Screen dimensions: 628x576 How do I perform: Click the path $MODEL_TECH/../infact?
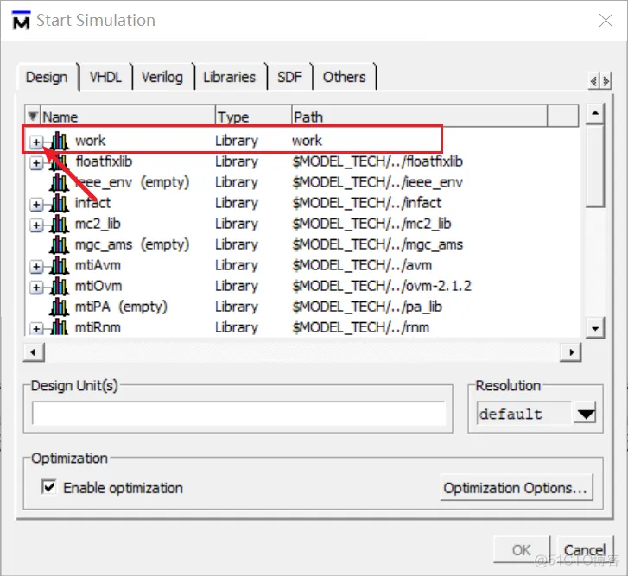(x=367, y=203)
